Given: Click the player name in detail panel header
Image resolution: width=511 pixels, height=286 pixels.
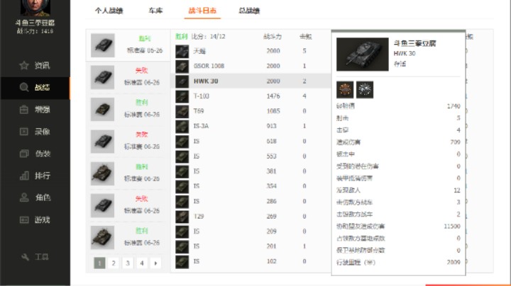Looking at the screenshot, I should (415, 44).
